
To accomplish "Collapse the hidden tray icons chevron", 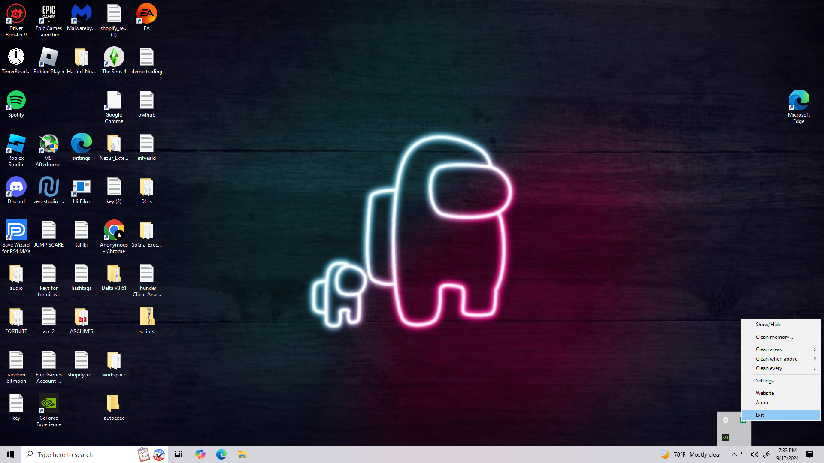I will tap(734, 454).
